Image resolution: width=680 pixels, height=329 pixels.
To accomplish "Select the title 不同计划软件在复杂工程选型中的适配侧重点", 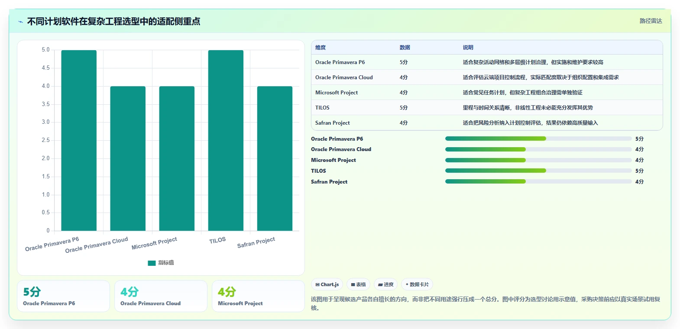I will [113, 21].
